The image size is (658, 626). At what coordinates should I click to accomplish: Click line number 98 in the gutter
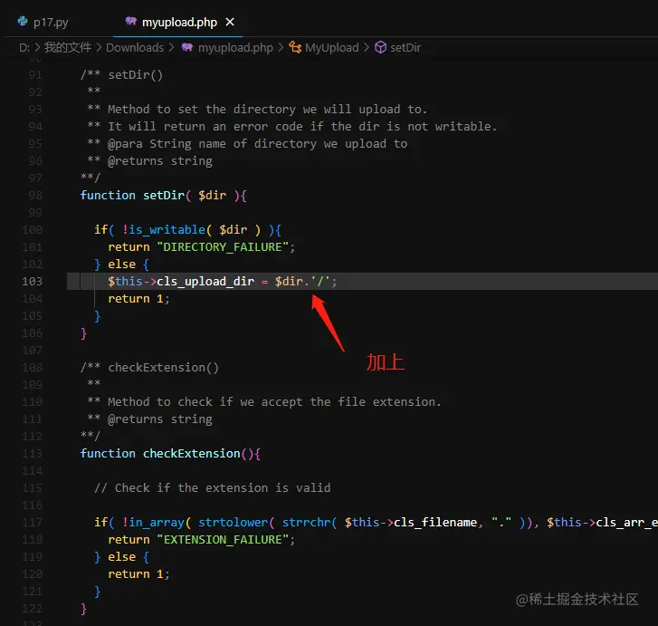tap(35, 196)
